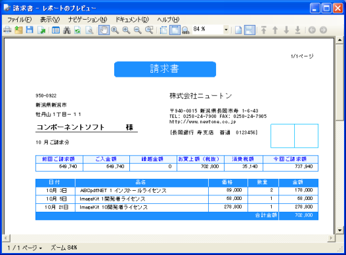Viewport: 346px width, 255px height.
Task: Click the 今回ご請求額 header cell
Action: click(290, 159)
